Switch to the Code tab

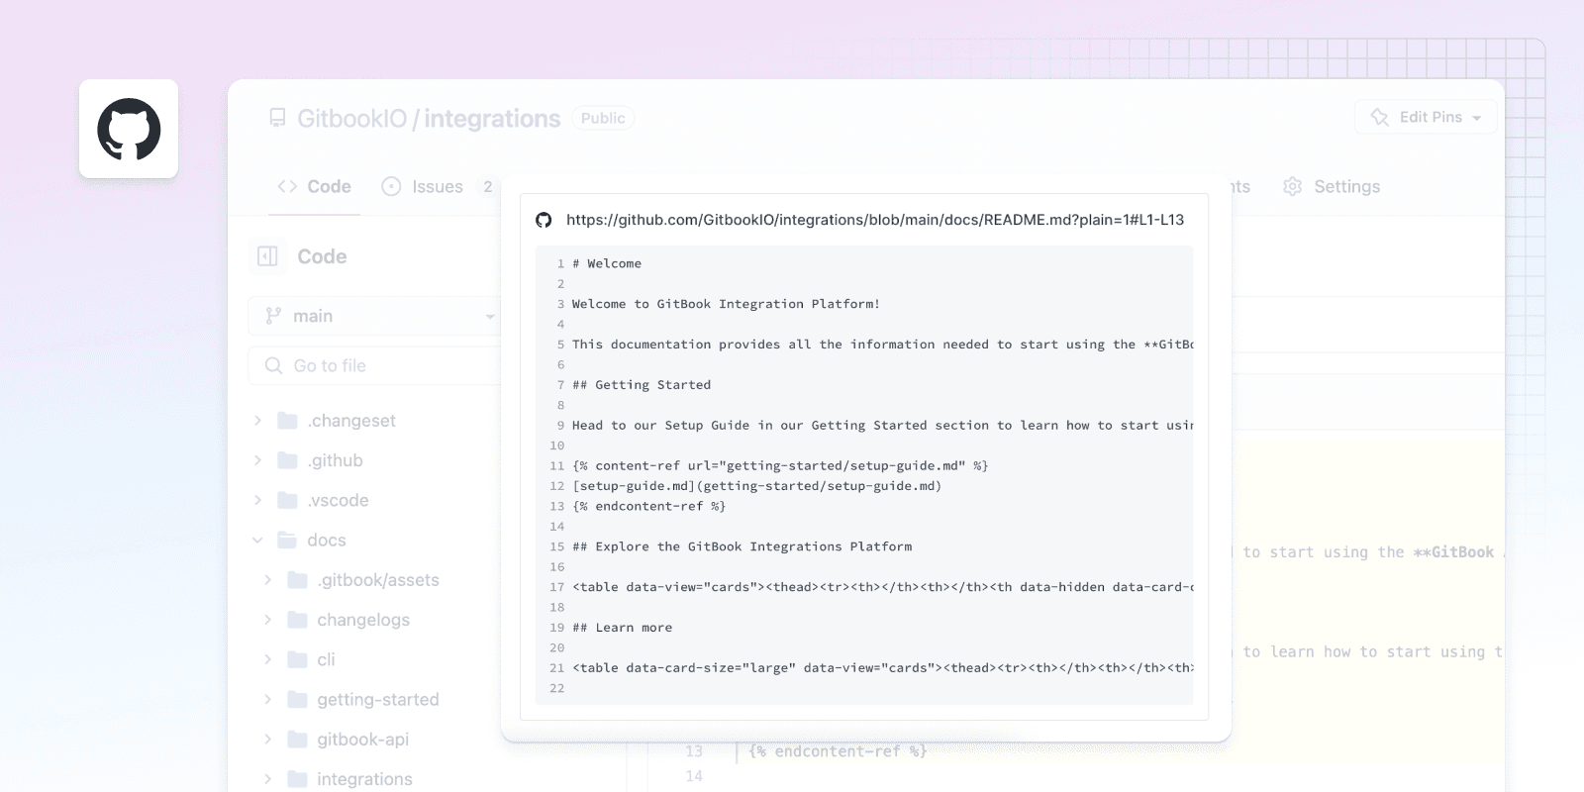tap(314, 186)
